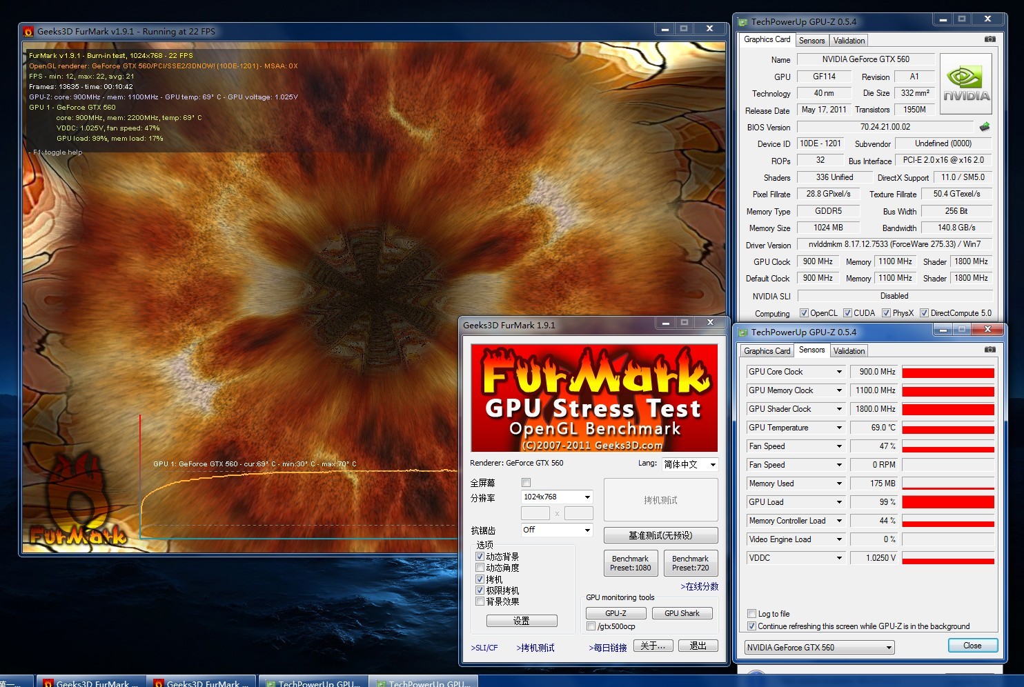Open the Lang 简体中文 dropdown

point(690,464)
